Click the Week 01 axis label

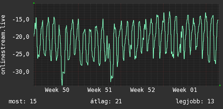click(185, 90)
